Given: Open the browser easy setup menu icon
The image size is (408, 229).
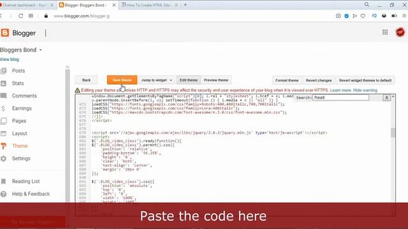Looking at the screenshot, I should pyautogui.click(x=404, y=16).
